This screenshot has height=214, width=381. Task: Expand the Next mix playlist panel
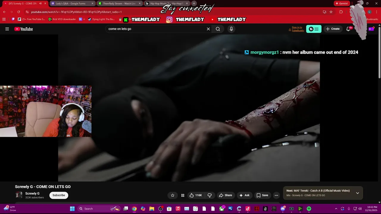[357, 193]
